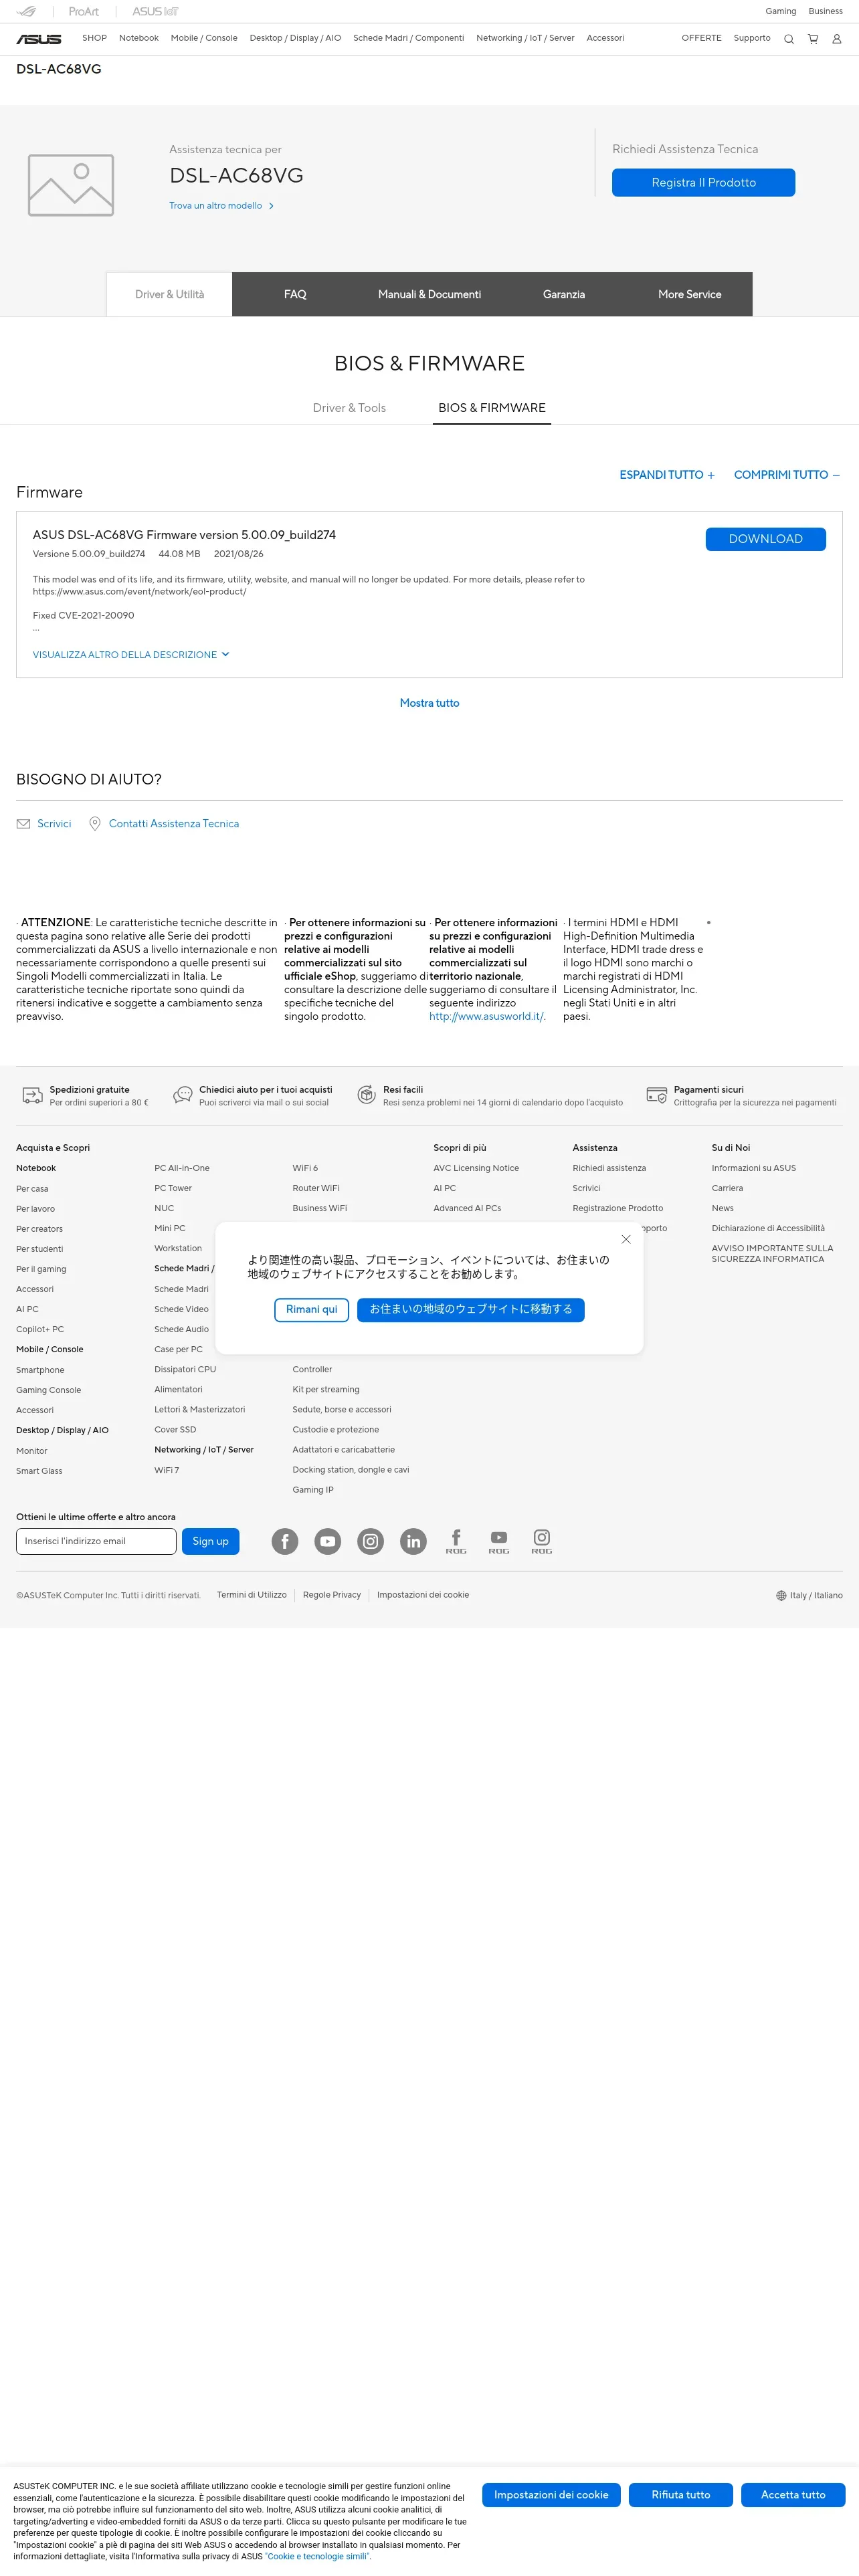Switch to Manuali & Documenti tab
Viewport: 859px width, 2576px height.
[x=429, y=294]
